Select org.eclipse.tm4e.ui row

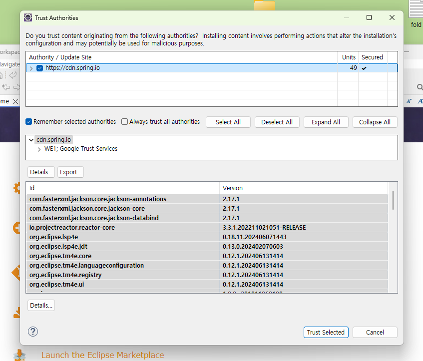coord(207,285)
